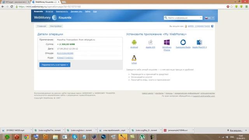Click the Linux text link
Screen dimensions: 249x140
point(134,63)
